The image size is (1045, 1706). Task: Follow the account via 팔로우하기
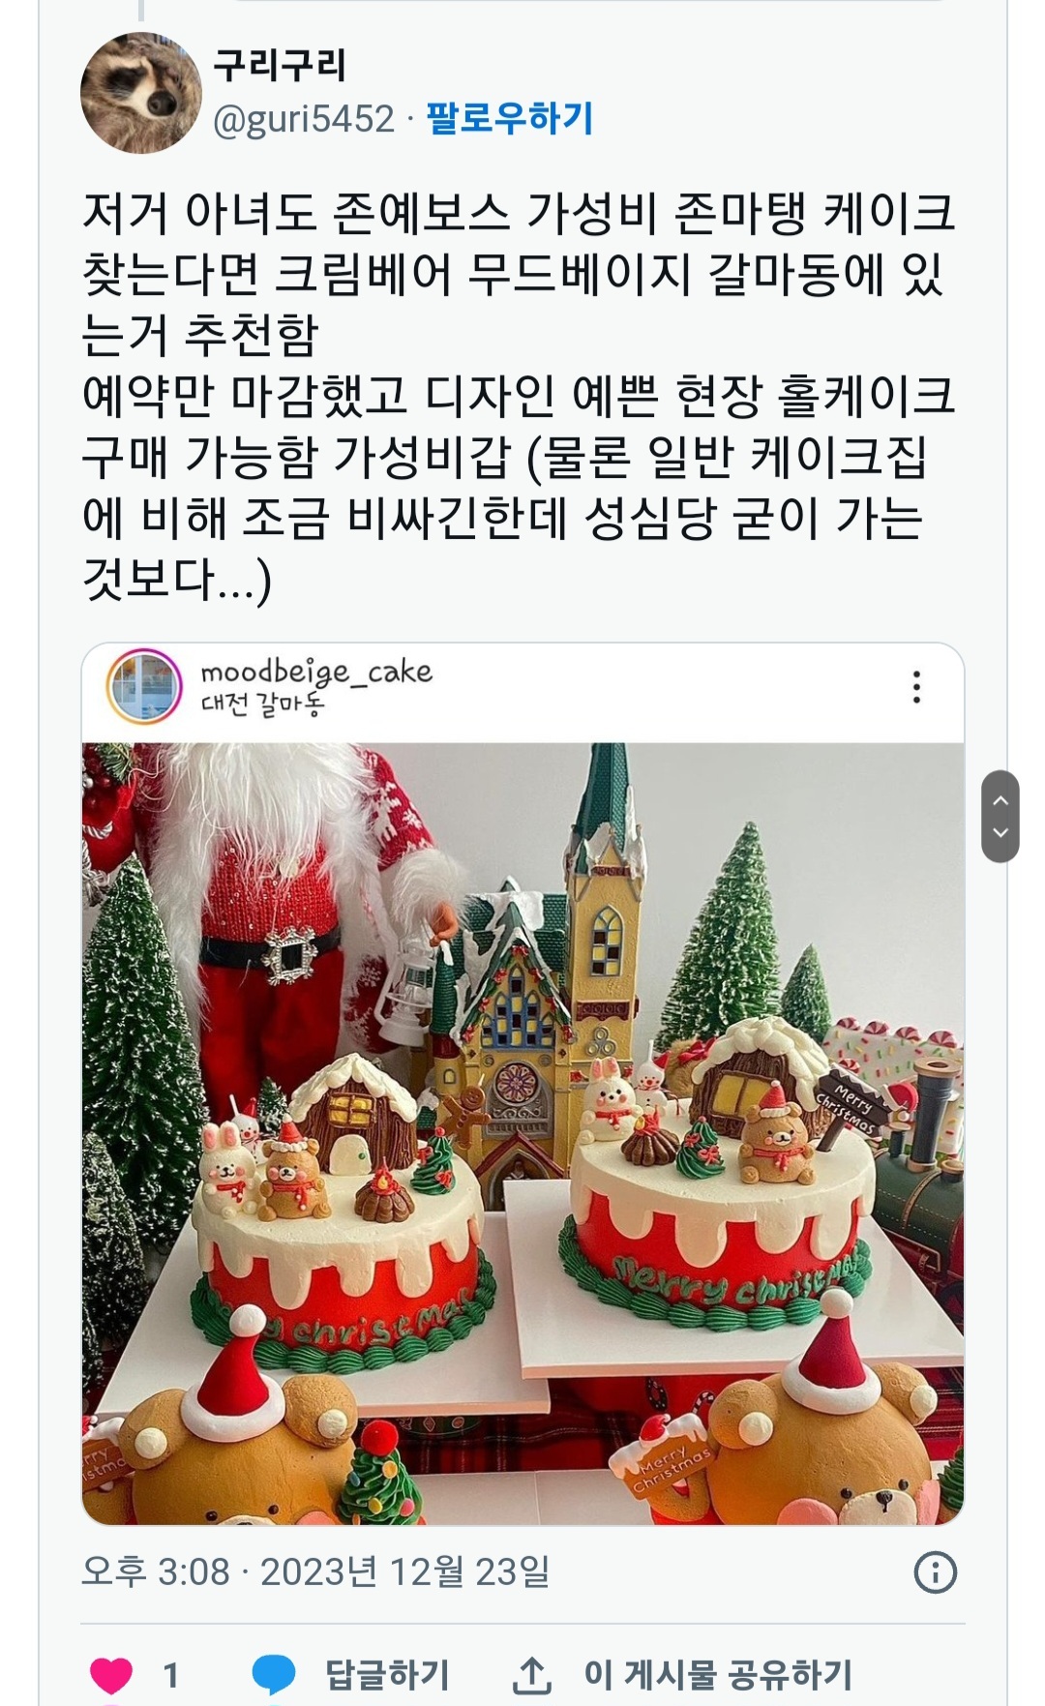(509, 119)
